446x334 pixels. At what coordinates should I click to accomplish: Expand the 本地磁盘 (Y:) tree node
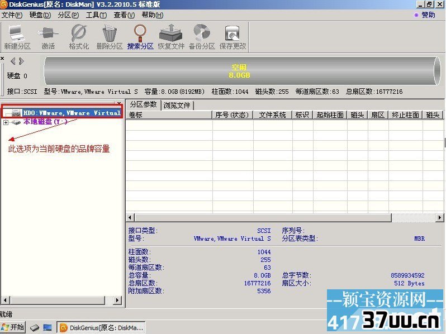click(6, 122)
